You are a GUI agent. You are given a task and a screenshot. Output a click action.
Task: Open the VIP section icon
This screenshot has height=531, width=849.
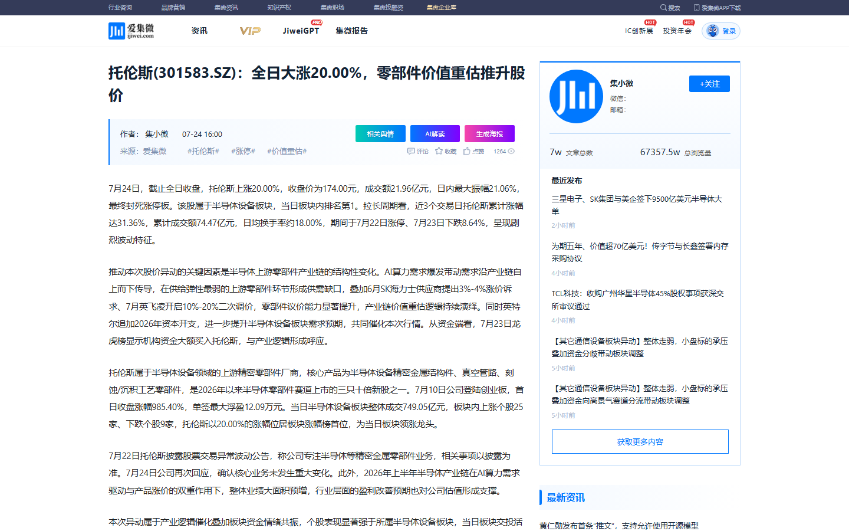[250, 31]
